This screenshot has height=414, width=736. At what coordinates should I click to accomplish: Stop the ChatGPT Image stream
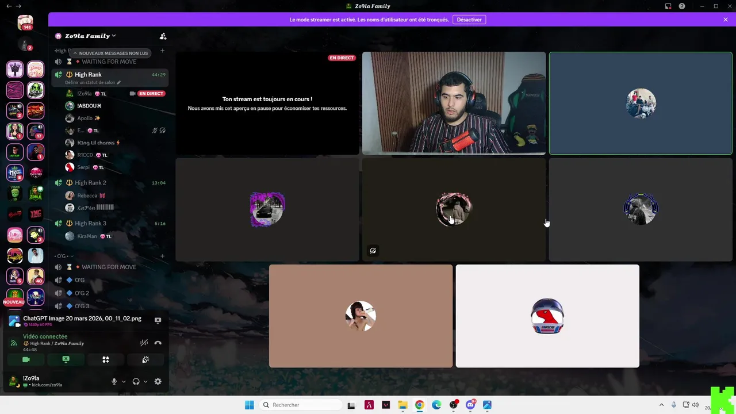click(158, 320)
